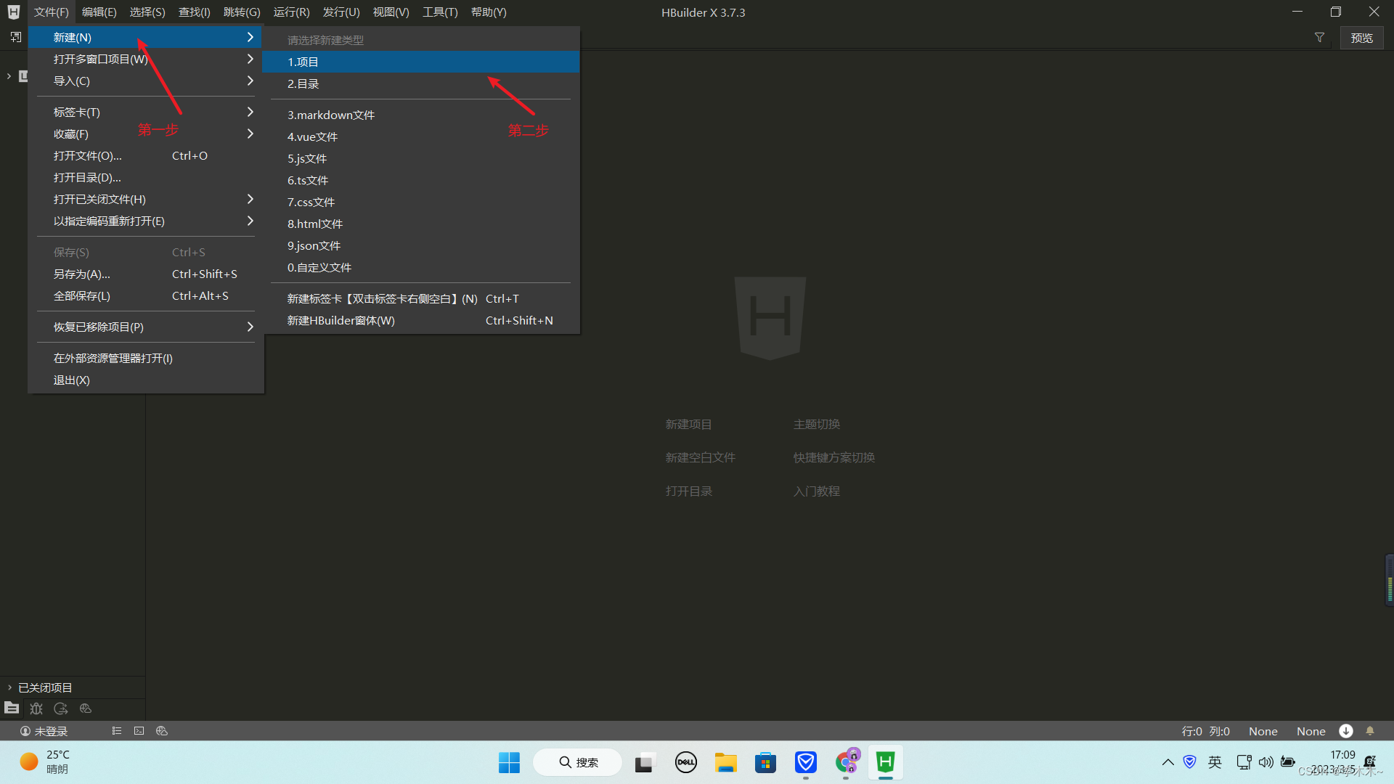Click 另存为(A)... menu entry
Viewport: 1394px width, 784px height.
click(146, 274)
